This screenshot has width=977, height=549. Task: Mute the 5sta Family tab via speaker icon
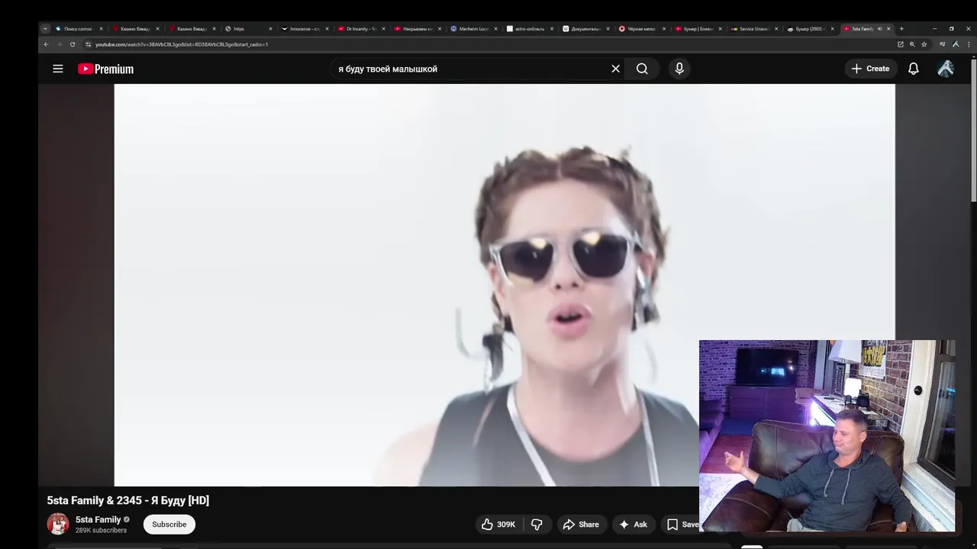[x=879, y=29]
